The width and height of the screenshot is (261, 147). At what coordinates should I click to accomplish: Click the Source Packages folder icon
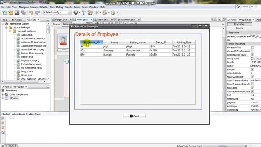[11, 27]
